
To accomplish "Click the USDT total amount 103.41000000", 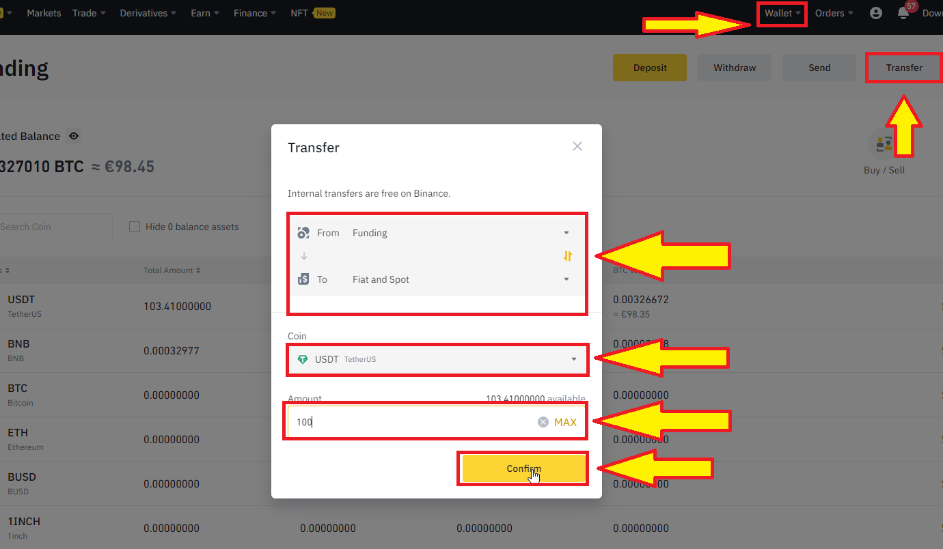I will pyautogui.click(x=177, y=306).
